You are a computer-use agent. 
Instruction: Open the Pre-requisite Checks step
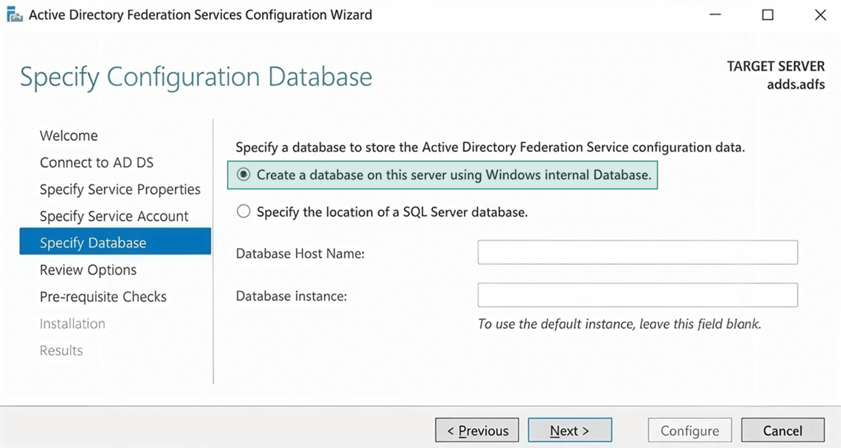pos(103,297)
